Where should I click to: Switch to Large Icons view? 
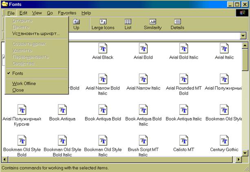tap(103, 24)
